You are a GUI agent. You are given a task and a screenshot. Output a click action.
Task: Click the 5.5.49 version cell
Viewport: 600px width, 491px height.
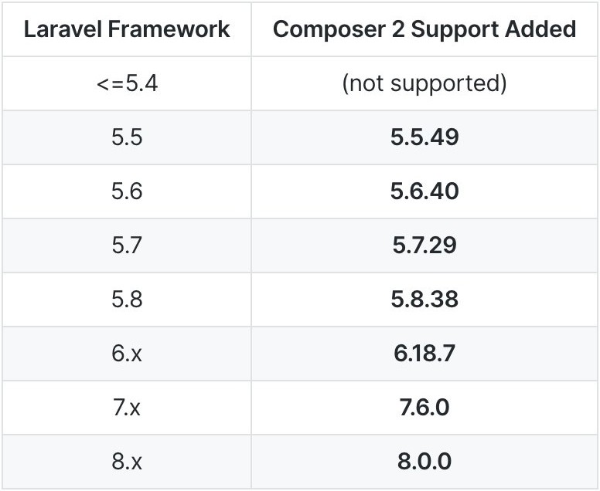point(424,137)
